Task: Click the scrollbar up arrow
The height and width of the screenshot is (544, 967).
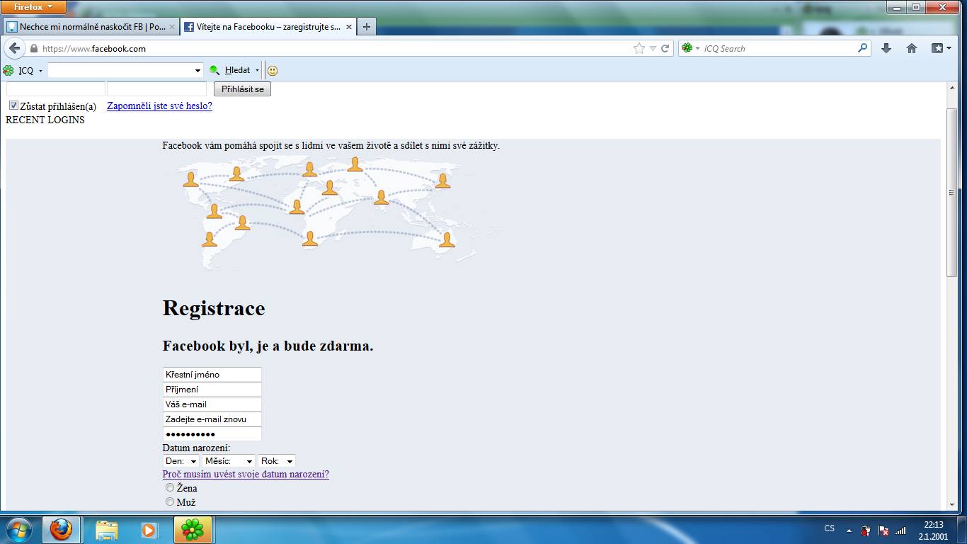Action: pos(951,87)
